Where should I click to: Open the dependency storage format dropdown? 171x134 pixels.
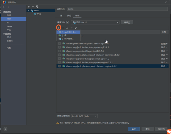point(84,116)
